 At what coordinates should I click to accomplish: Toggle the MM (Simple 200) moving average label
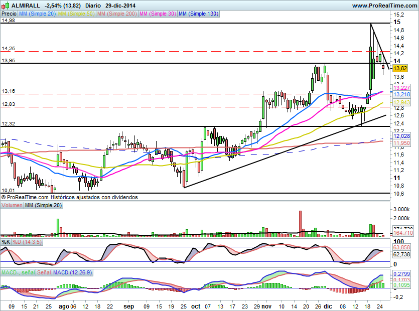(x=116, y=14)
